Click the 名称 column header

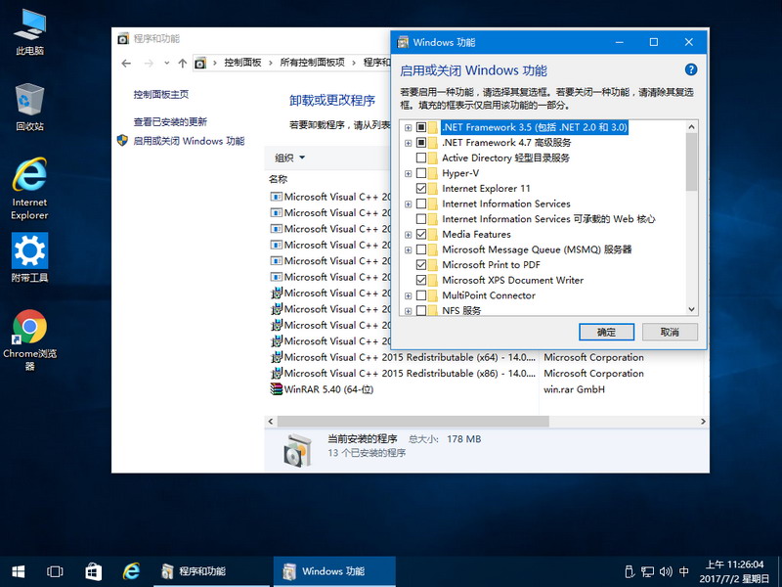[x=279, y=179]
